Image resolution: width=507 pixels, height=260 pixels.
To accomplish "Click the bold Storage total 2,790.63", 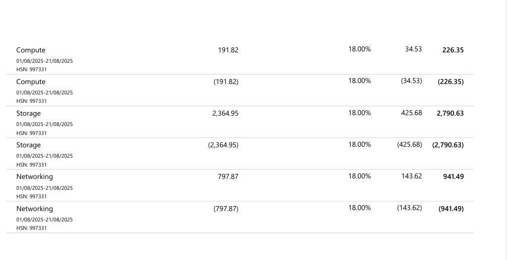I will pos(450,113).
